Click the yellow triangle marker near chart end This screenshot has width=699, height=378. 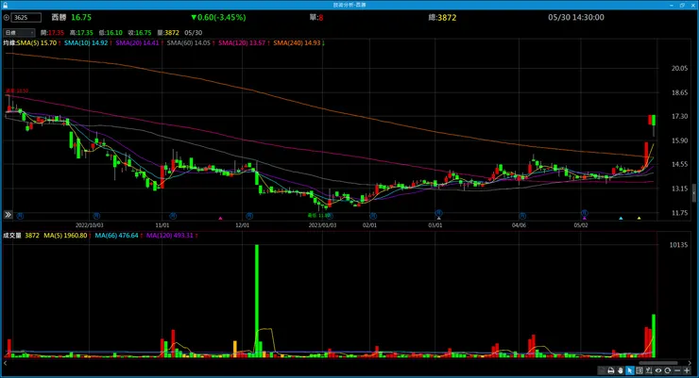click(x=639, y=218)
